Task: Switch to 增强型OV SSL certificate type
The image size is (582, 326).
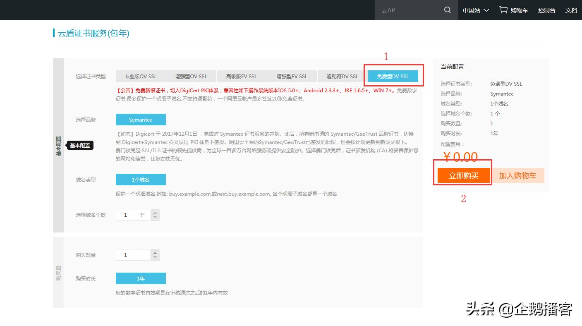Action: click(x=191, y=76)
